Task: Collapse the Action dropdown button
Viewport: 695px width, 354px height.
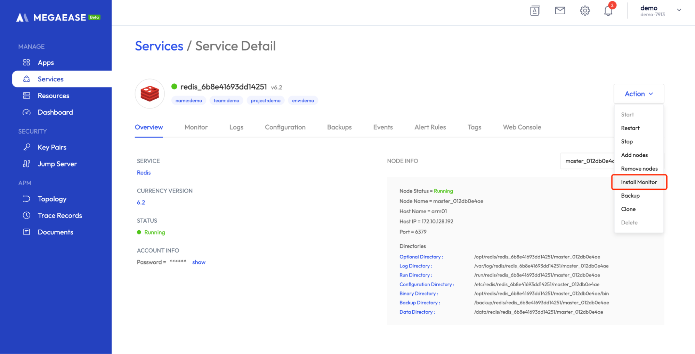Action: pyautogui.click(x=639, y=94)
